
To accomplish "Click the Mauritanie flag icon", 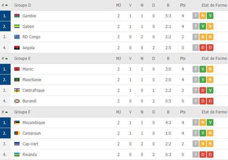I will [17, 80].
